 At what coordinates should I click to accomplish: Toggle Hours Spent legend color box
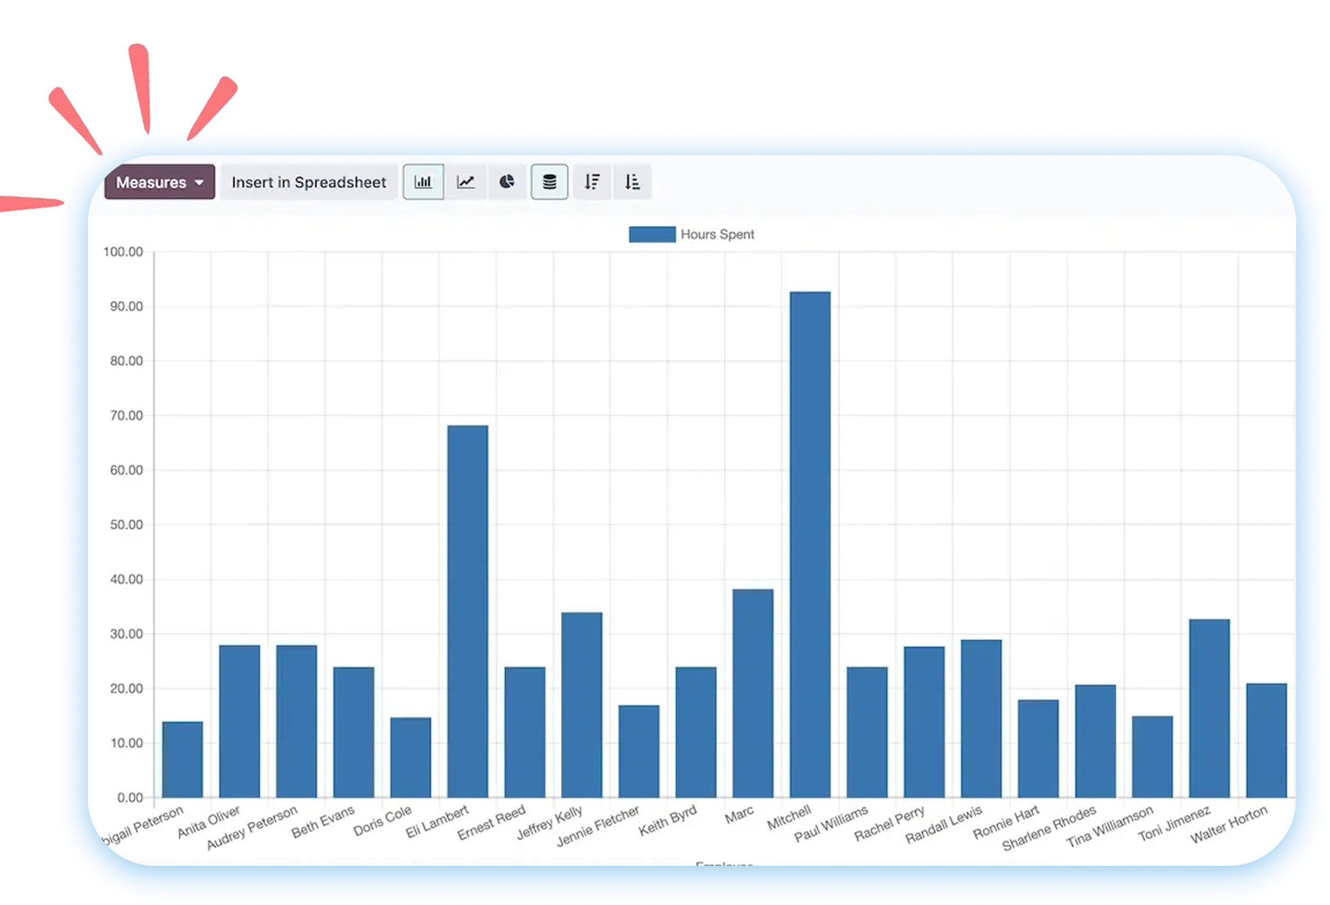(652, 234)
